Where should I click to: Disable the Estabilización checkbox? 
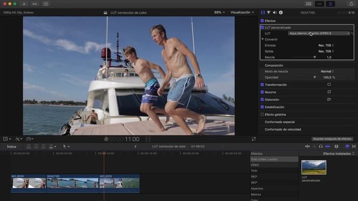coord(262,107)
